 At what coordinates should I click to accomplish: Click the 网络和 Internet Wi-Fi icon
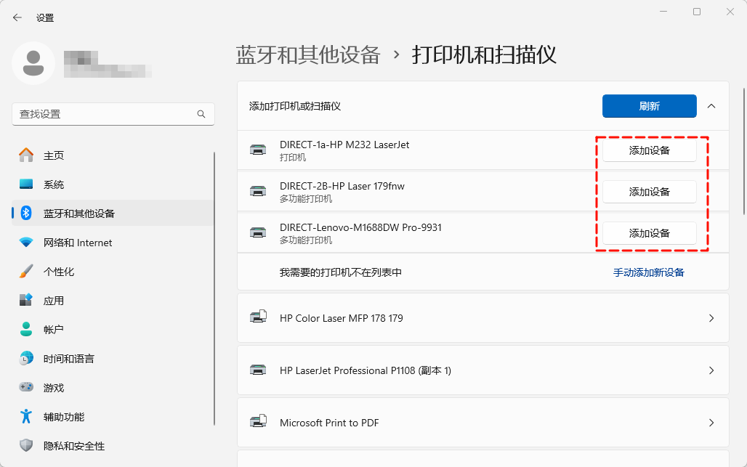coord(26,243)
